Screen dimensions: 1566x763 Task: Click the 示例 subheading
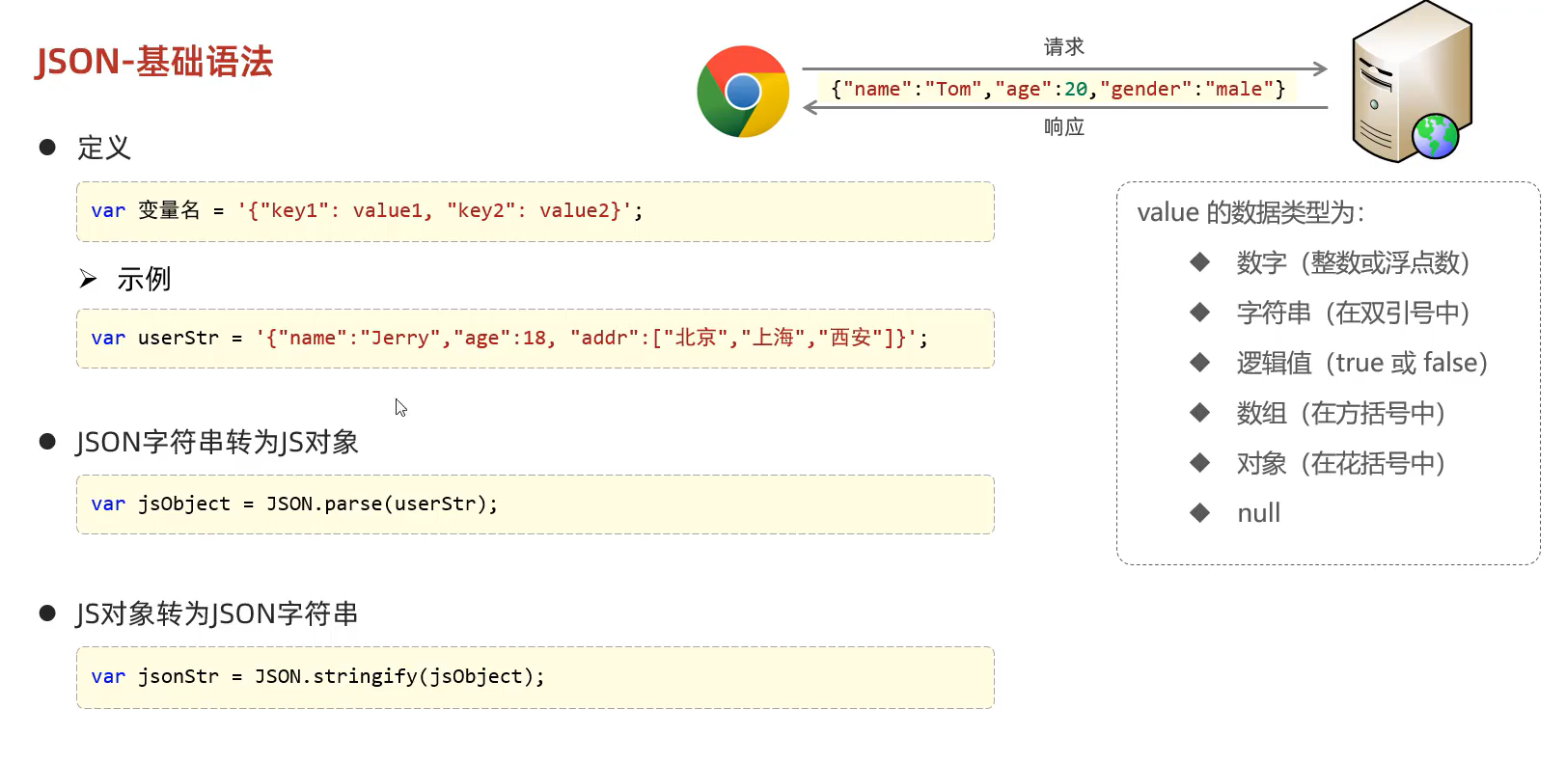pos(144,279)
